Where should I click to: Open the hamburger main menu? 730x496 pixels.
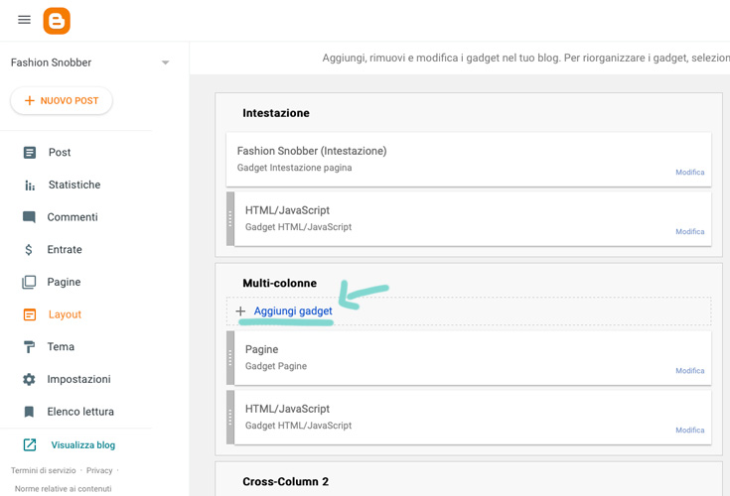click(24, 20)
